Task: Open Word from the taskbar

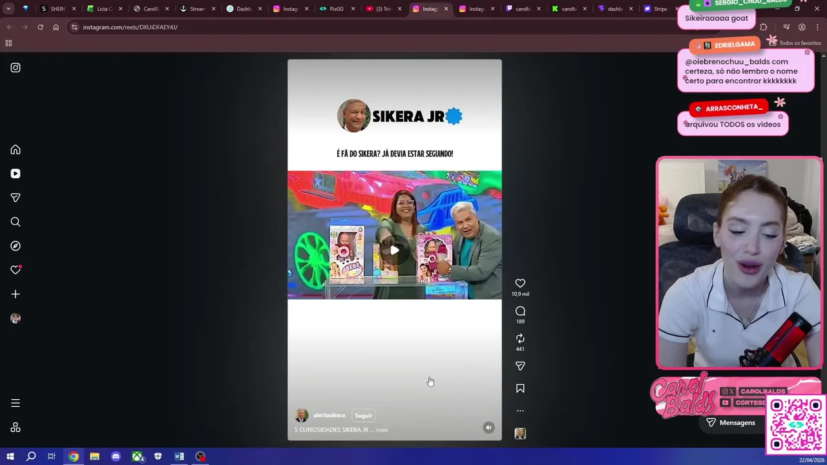Action: (179, 457)
